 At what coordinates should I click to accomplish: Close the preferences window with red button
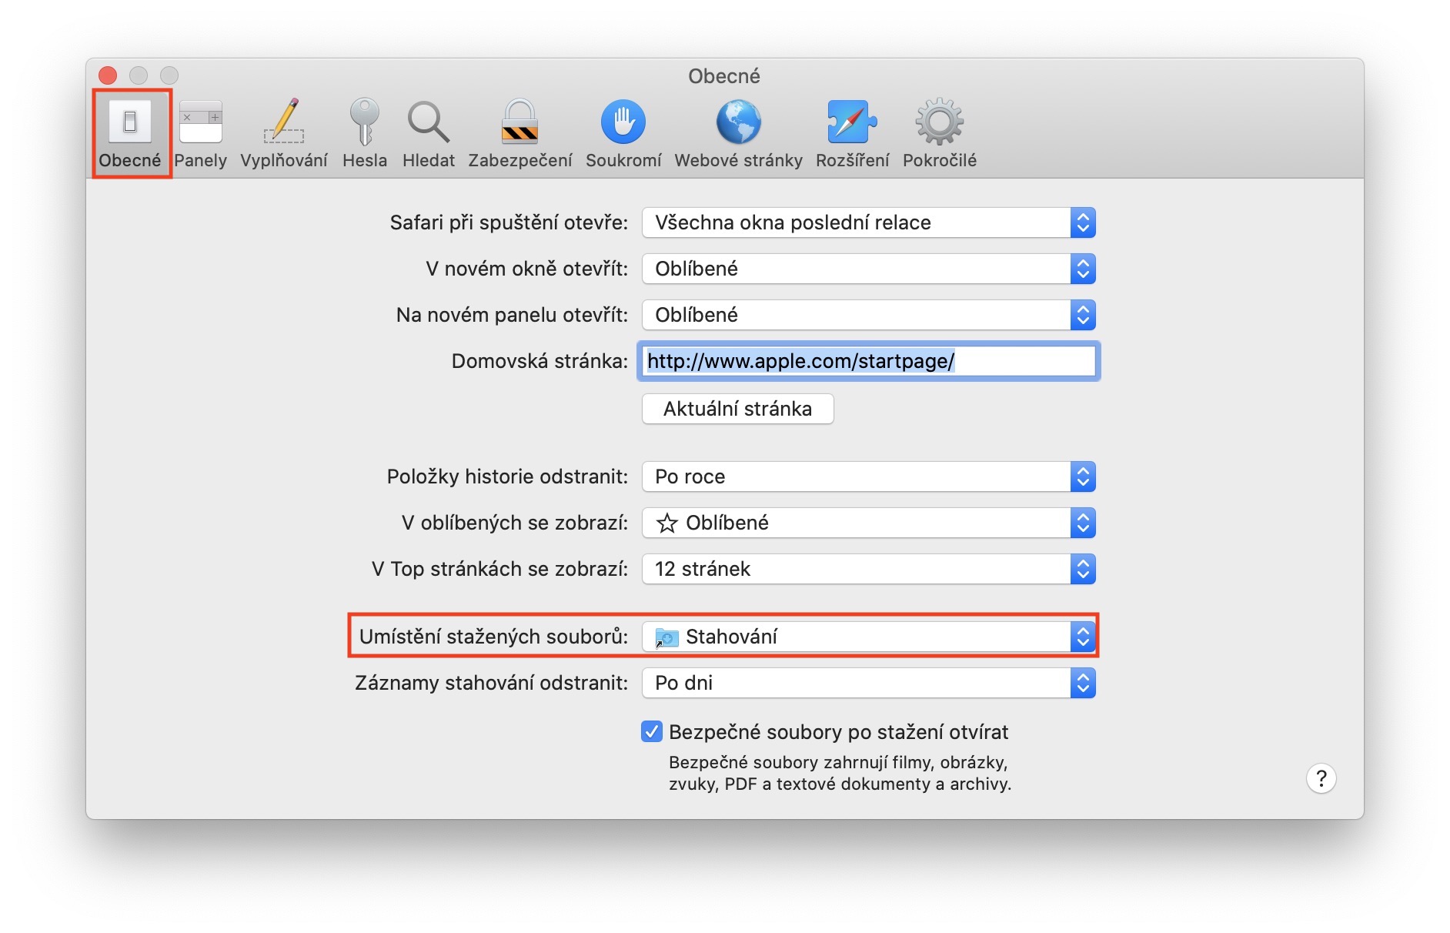coord(108,75)
